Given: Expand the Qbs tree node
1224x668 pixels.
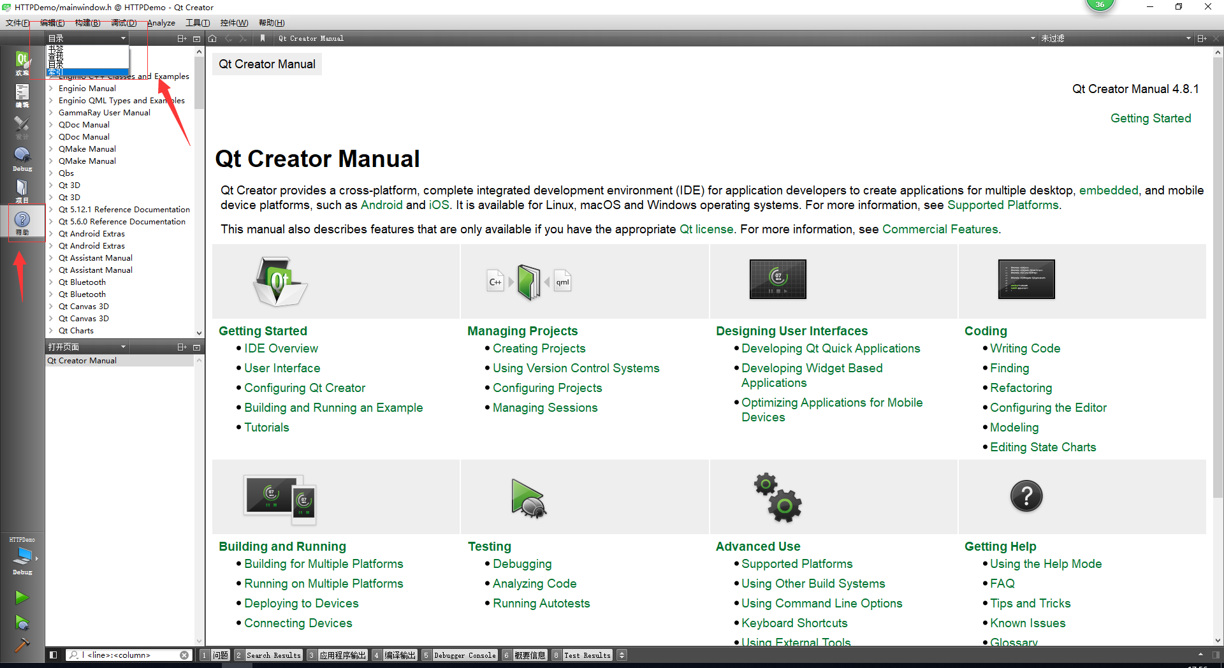Looking at the screenshot, I should 51,173.
